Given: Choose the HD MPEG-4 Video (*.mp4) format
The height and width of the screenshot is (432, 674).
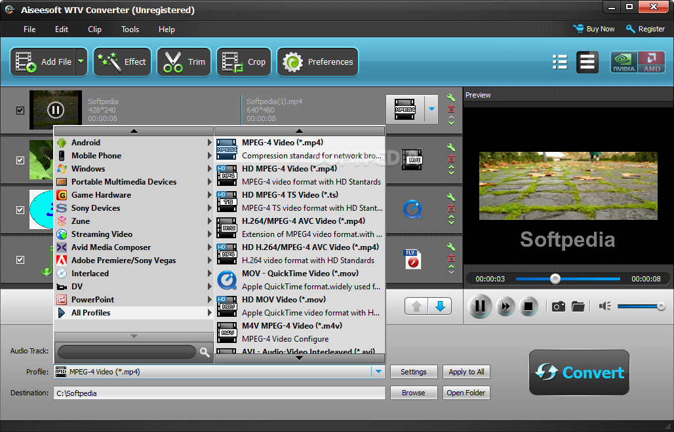Looking at the screenshot, I should point(300,175).
